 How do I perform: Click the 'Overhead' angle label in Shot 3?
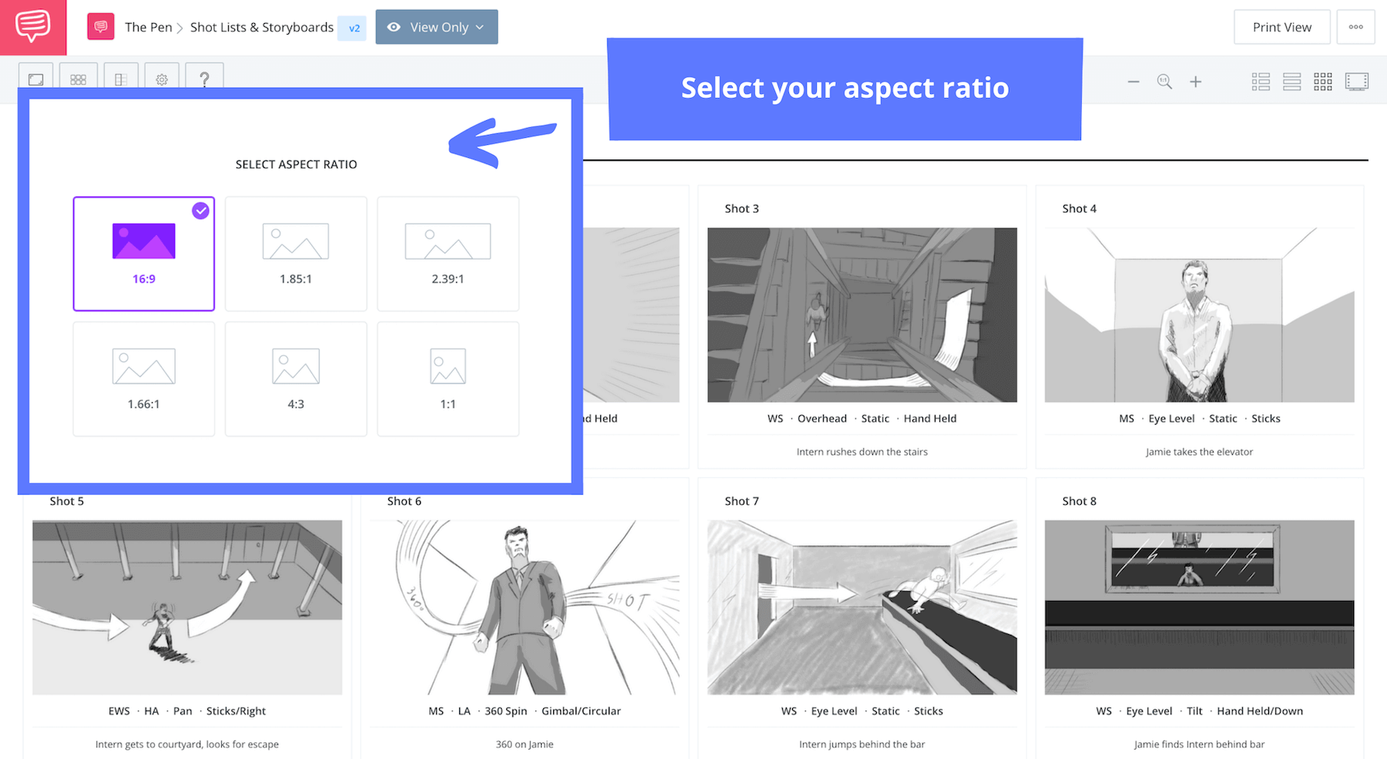point(822,418)
